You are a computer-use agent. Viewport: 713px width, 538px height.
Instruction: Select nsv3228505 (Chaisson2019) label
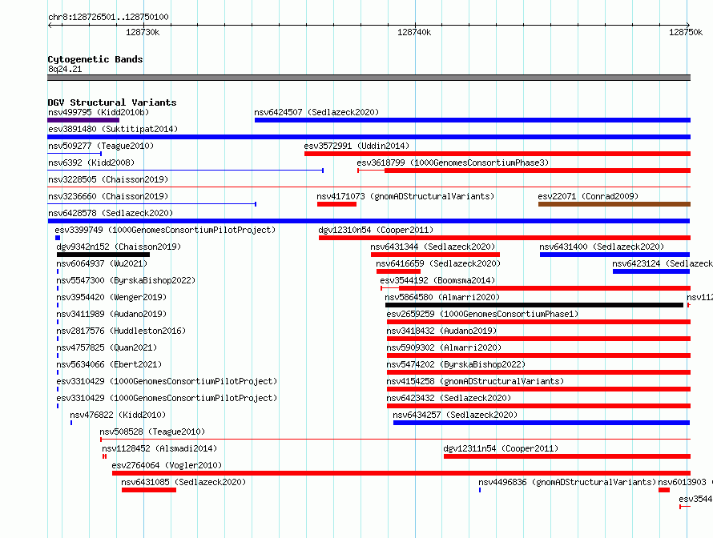click(108, 179)
